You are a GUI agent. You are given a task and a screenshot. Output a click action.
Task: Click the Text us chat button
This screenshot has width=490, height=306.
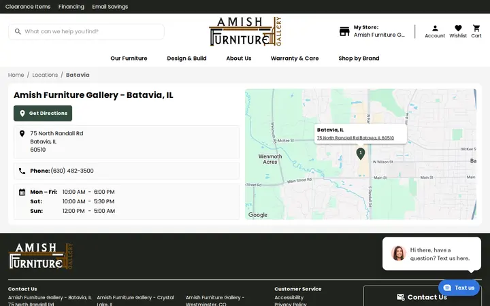459,288
